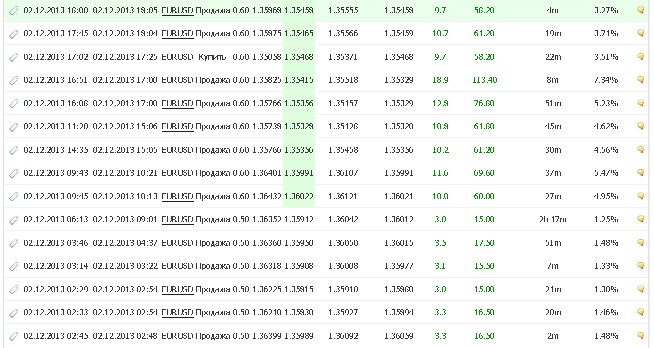Open the EURUSD link on the 03:46 trade
The height and width of the screenshot is (348, 654).
pos(177,243)
